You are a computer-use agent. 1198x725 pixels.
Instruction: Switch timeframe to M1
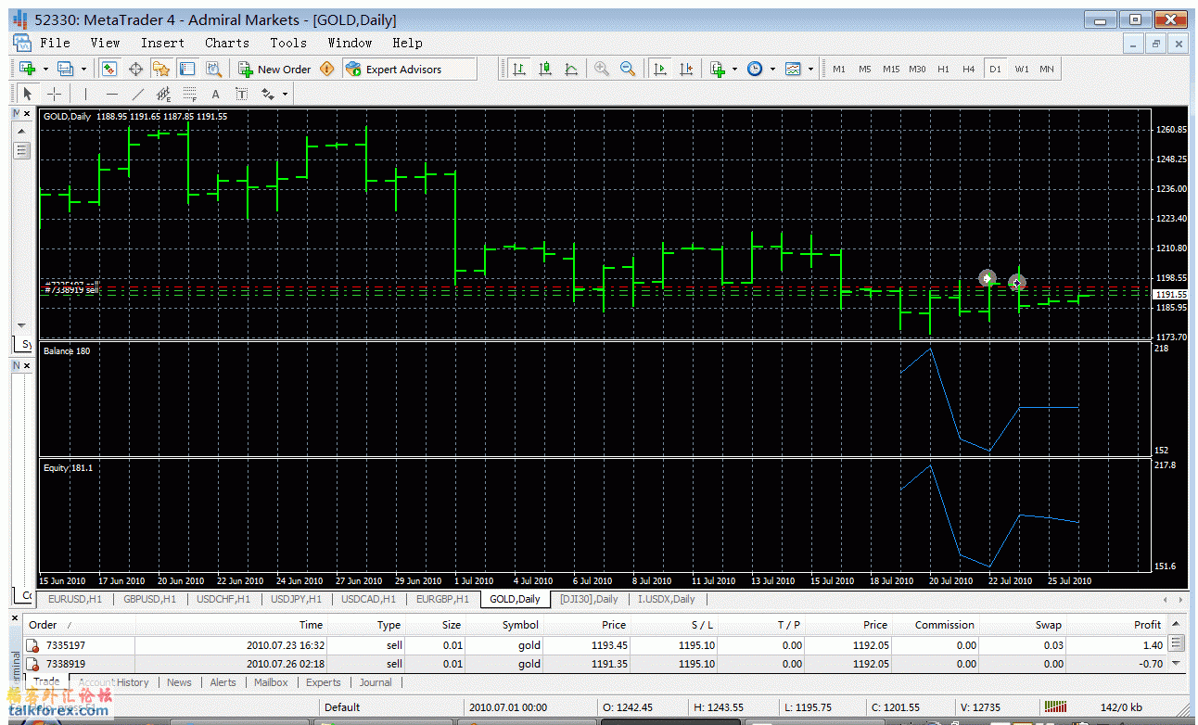839,69
